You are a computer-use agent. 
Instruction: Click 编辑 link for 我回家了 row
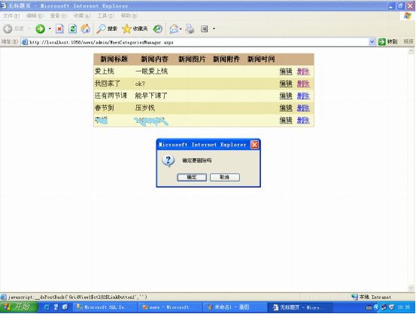point(286,84)
